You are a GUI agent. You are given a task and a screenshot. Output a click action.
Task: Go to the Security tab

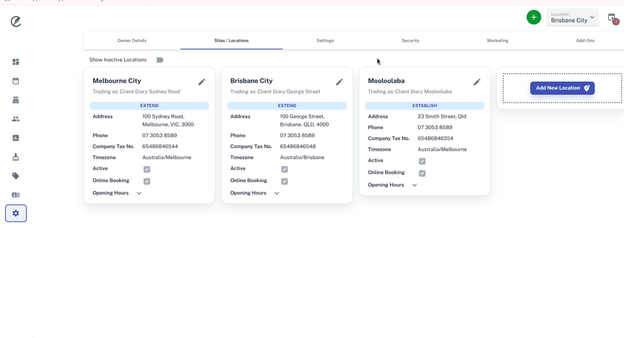[x=410, y=41]
